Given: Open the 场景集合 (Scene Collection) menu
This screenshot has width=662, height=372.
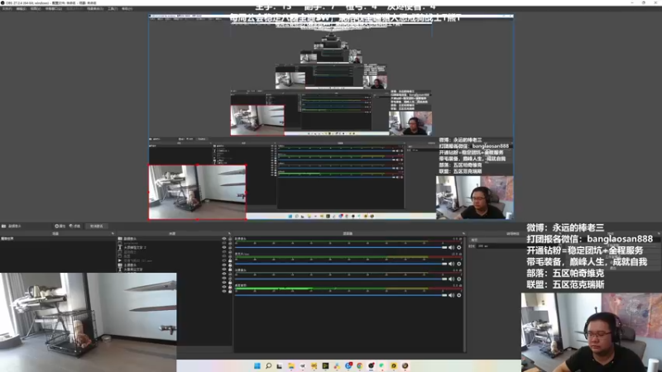Looking at the screenshot, I should pos(95,8).
